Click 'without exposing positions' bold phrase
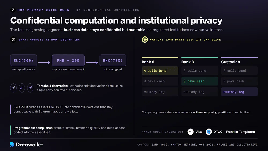The image size is (268, 151). [x=212, y=112]
